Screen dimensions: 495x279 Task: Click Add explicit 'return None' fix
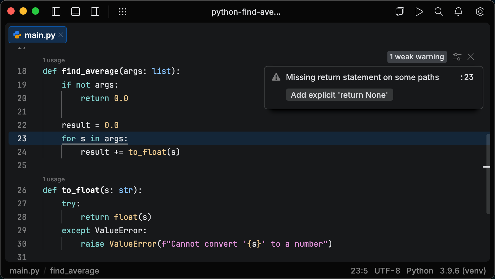[339, 95]
